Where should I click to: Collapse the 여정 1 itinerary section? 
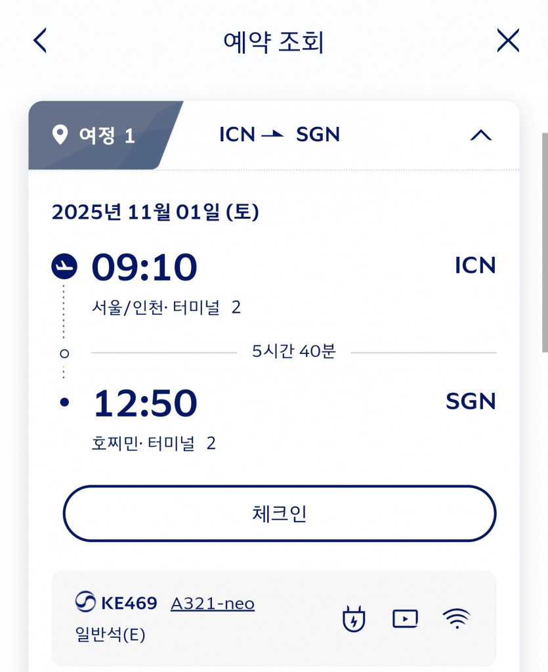click(481, 135)
